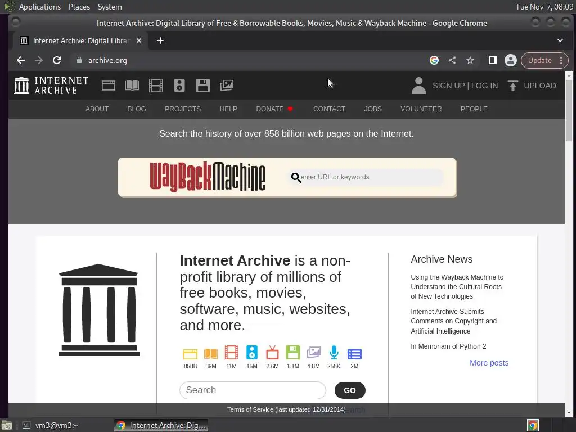Open the VOLUNTEER menu item
Image resolution: width=576 pixels, height=432 pixels.
click(x=421, y=109)
